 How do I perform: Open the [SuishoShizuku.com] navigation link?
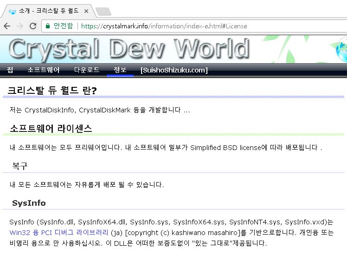pyautogui.click(x=174, y=70)
